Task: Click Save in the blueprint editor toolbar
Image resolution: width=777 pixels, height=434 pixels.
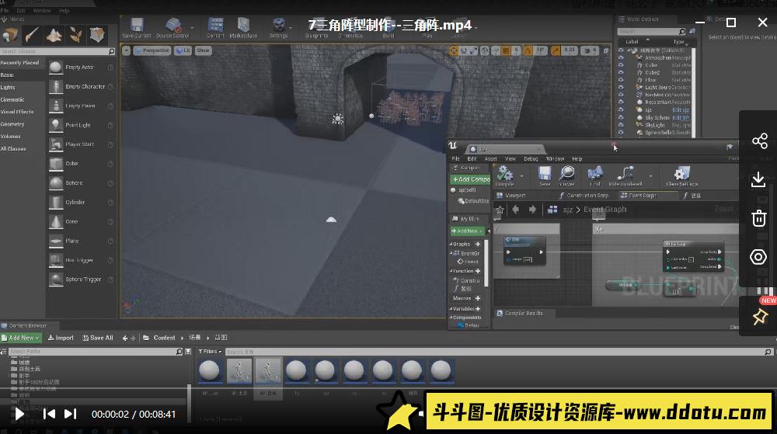Action: [x=545, y=176]
